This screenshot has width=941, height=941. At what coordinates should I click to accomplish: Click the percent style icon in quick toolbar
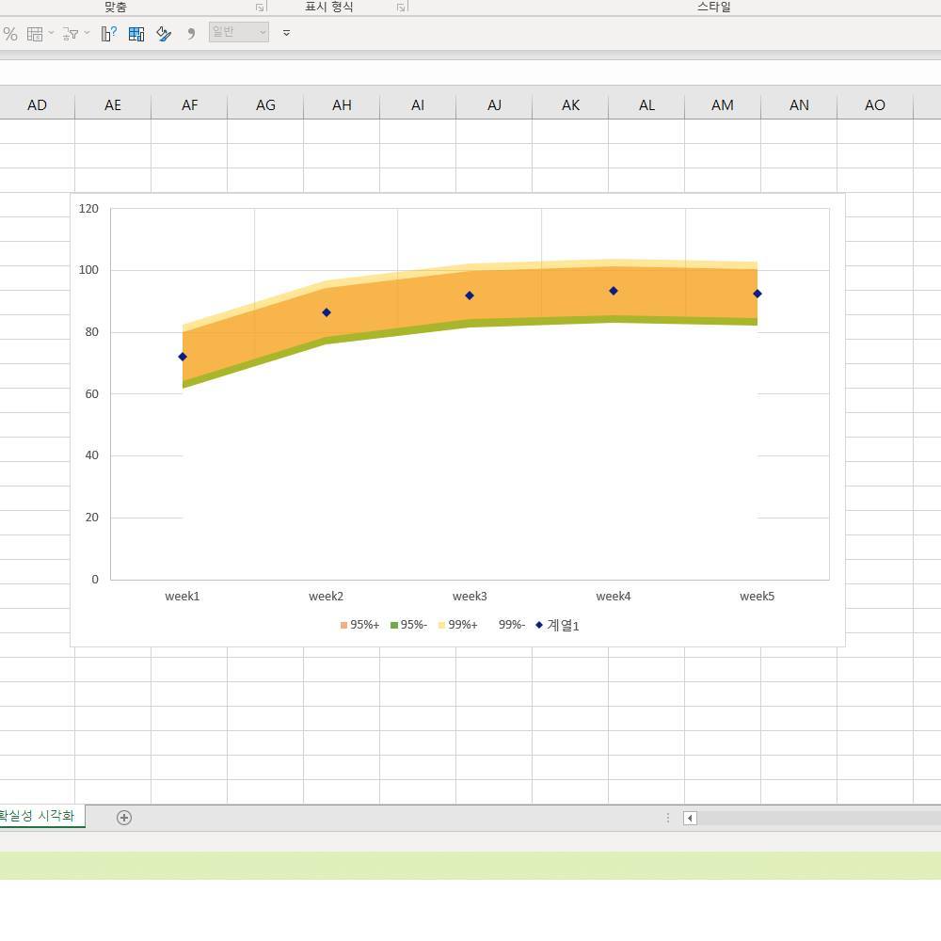coord(10,34)
